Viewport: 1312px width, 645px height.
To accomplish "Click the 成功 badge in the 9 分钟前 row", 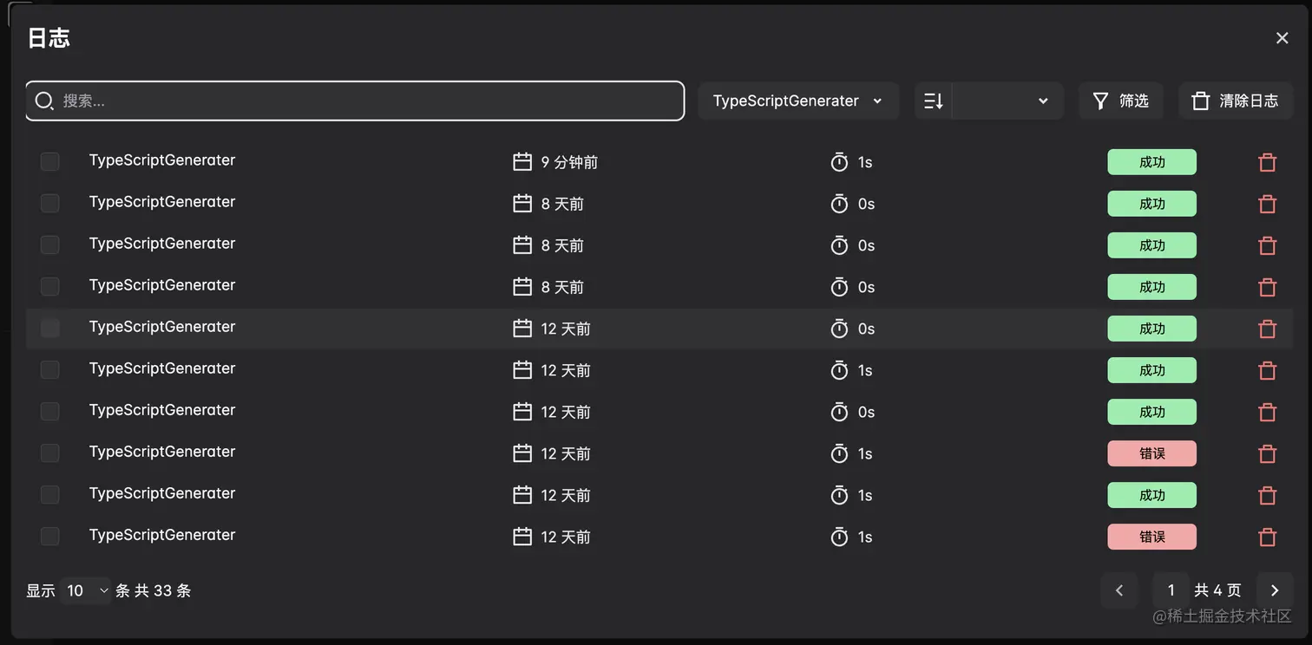I will click(1151, 162).
